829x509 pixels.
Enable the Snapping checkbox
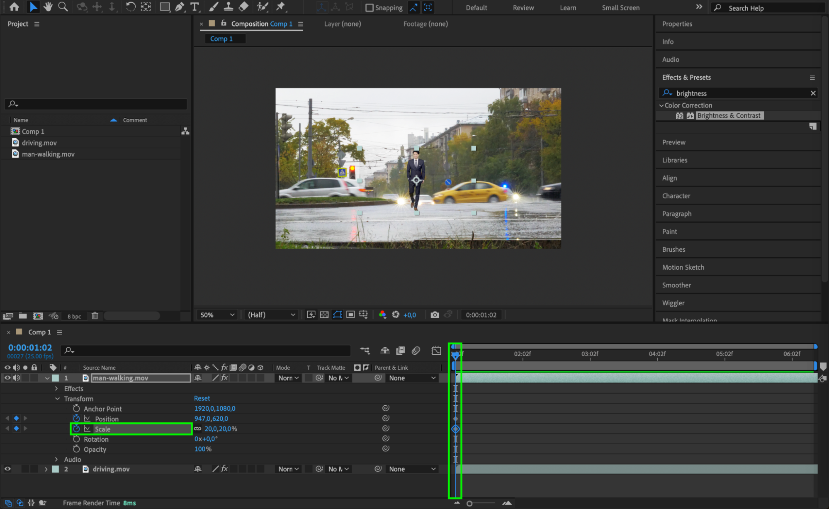coord(369,8)
